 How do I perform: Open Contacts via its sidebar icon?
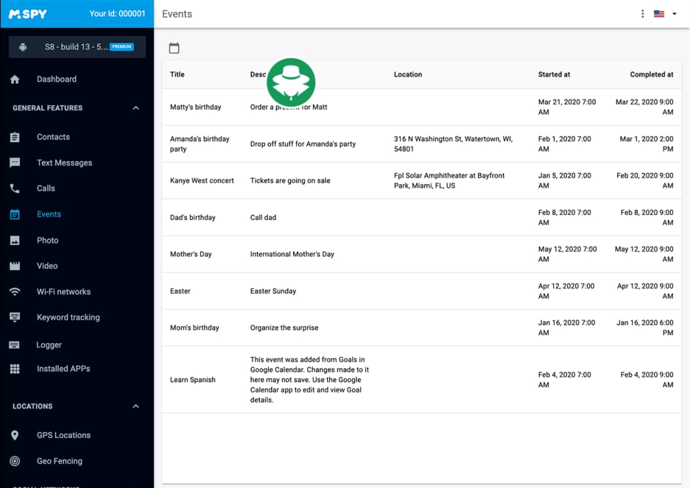[x=15, y=137]
